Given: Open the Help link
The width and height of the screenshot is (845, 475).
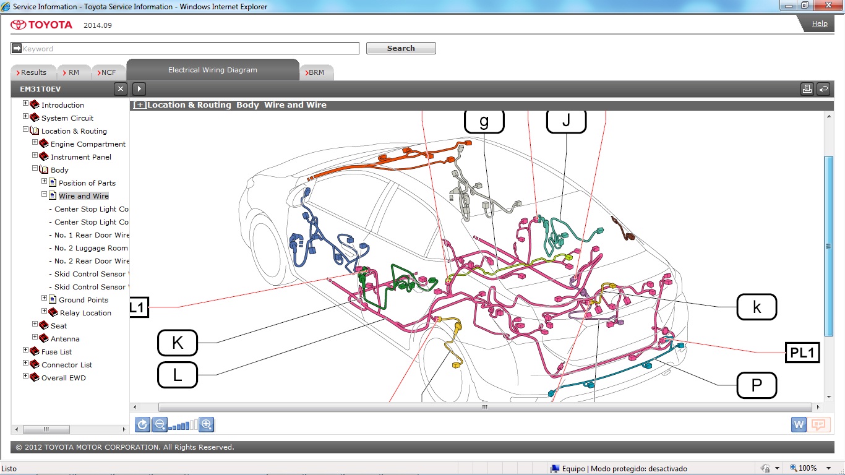Looking at the screenshot, I should pyautogui.click(x=820, y=24).
